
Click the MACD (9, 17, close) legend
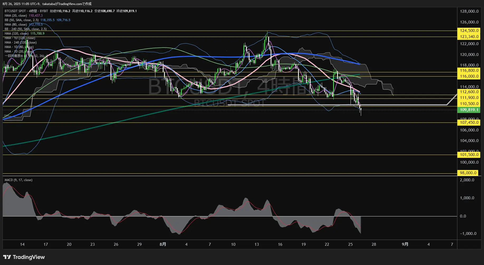(x=18, y=180)
